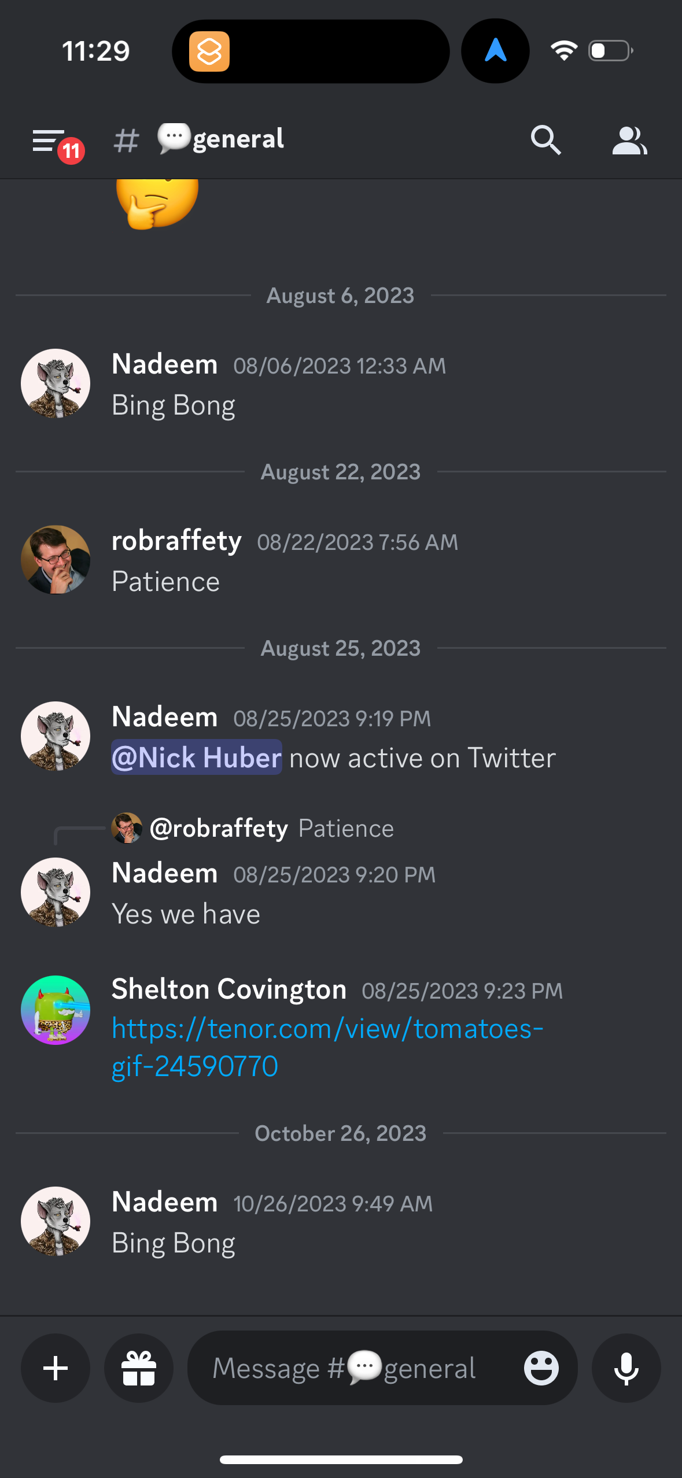Open the attachment plus menu
The height and width of the screenshot is (1478, 682).
point(55,1368)
